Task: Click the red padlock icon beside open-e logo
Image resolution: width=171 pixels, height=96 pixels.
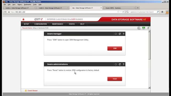Action: [x=23, y=19]
